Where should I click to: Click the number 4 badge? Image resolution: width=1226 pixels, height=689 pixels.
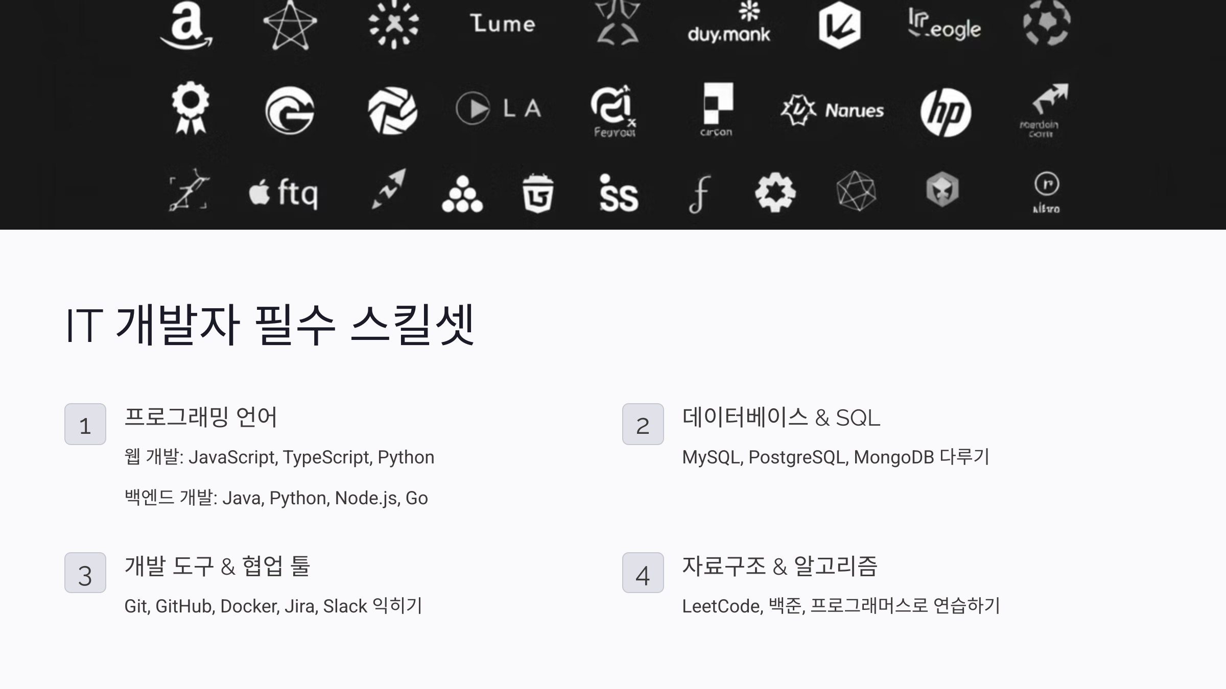click(643, 573)
